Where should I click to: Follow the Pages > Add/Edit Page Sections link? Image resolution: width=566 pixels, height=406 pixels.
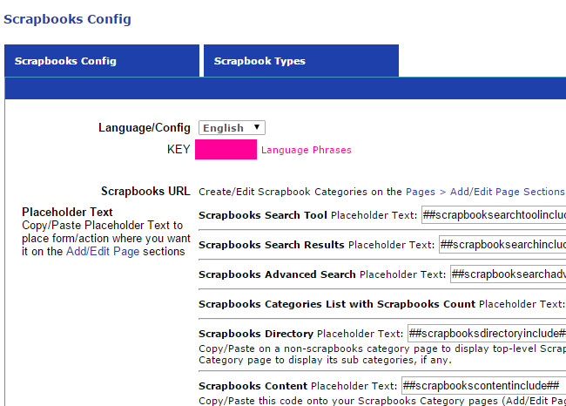coord(485,192)
